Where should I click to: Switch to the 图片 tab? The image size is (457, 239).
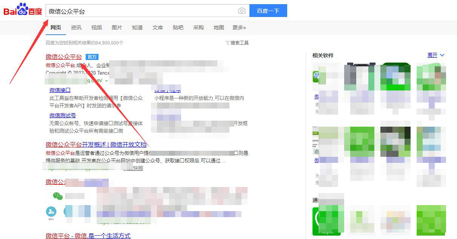[x=117, y=27]
